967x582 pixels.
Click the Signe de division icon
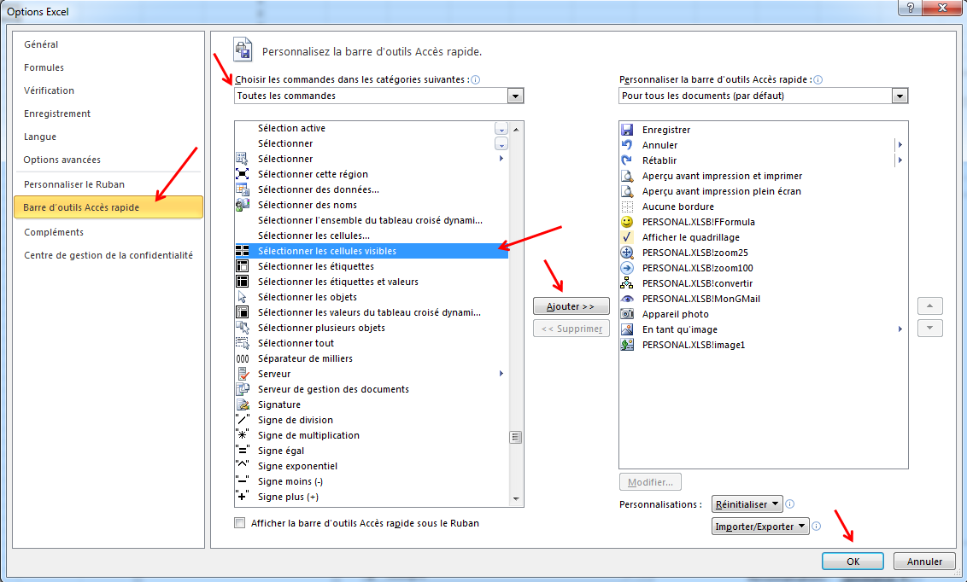point(243,420)
